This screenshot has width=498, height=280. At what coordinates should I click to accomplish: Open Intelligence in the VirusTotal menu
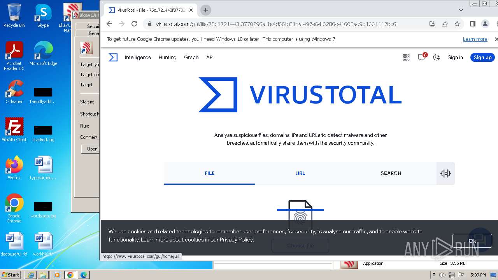point(138,57)
